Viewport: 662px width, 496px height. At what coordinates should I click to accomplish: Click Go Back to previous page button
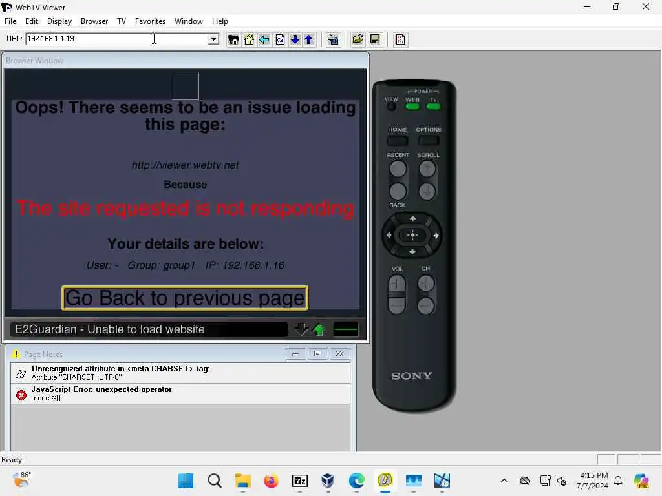tap(185, 298)
